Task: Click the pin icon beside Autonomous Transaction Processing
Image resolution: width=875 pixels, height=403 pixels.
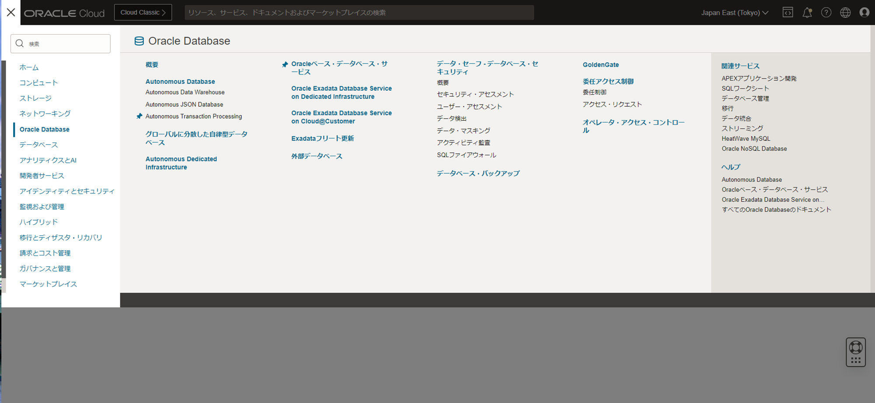Action: [x=139, y=116]
